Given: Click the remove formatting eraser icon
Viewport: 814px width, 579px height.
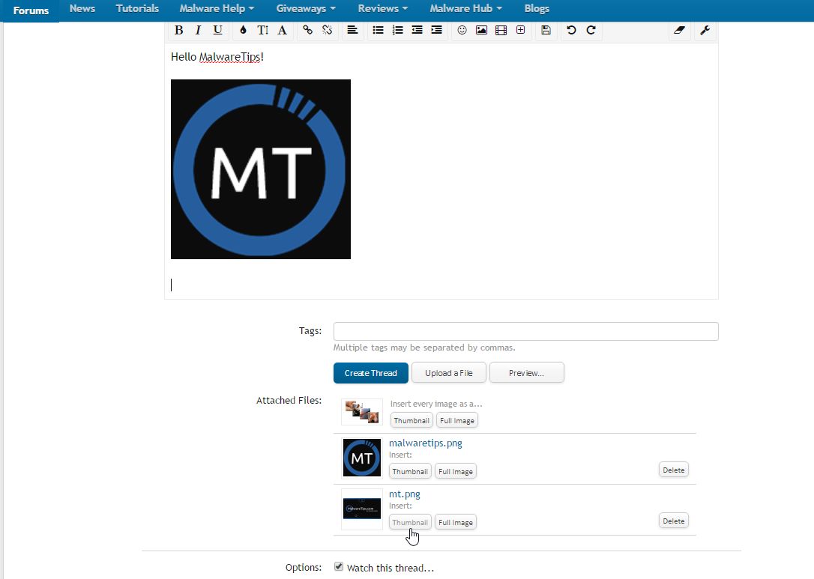Looking at the screenshot, I should (x=679, y=30).
